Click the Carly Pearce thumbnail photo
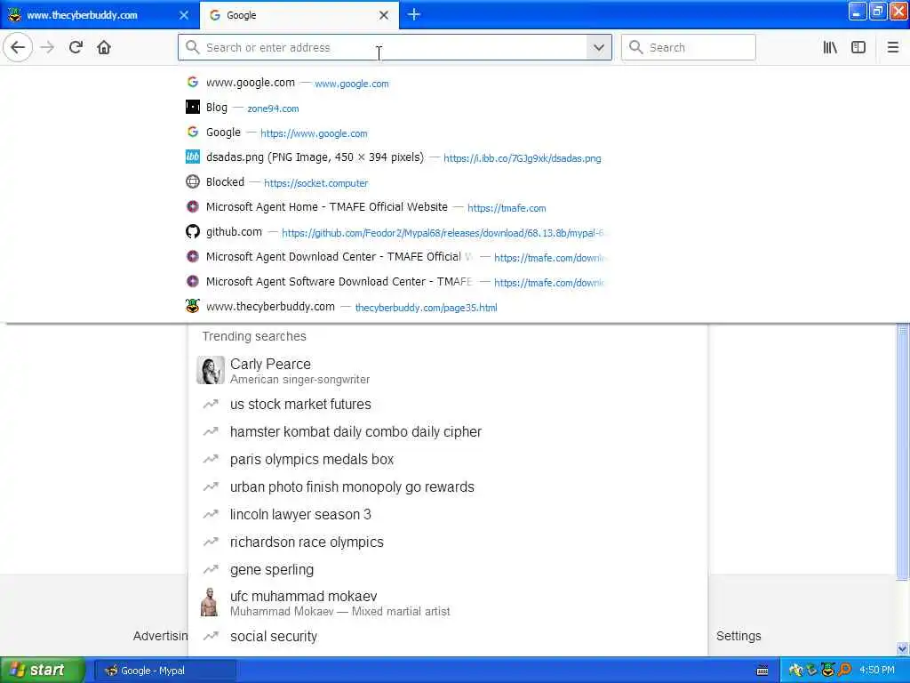 tap(210, 370)
